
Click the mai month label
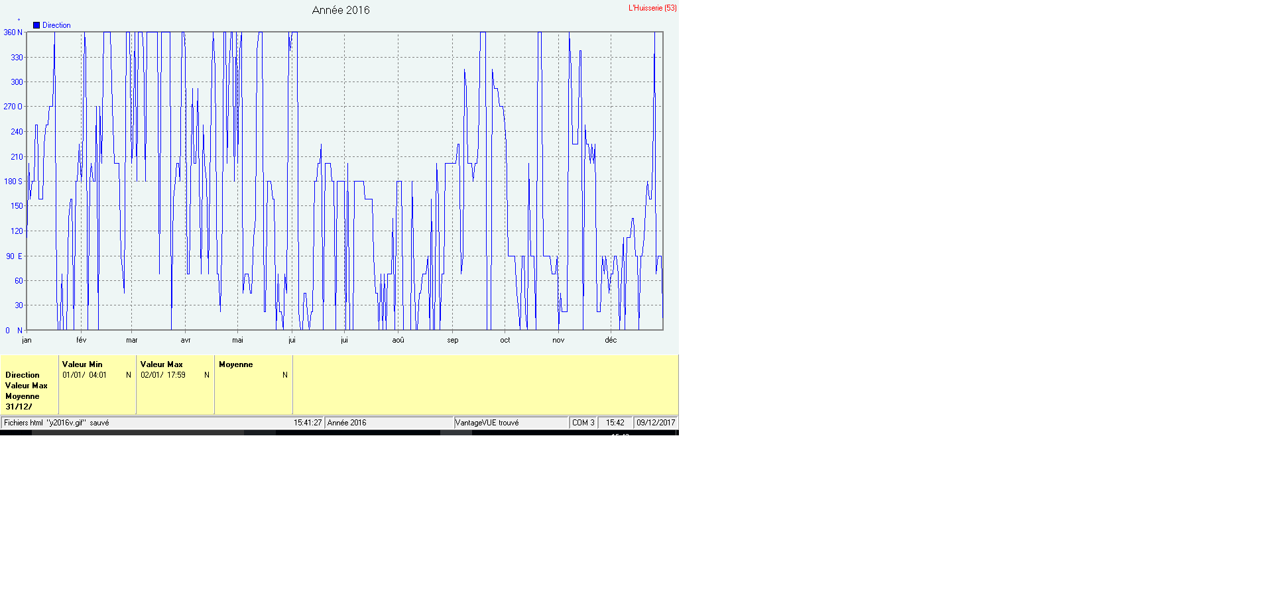pyautogui.click(x=237, y=341)
